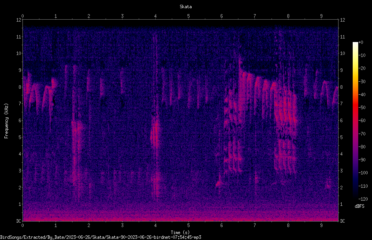The image size is (372, 240).
Task: Click the "3" second tick on the top time axis
Action: tap(122, 16)
